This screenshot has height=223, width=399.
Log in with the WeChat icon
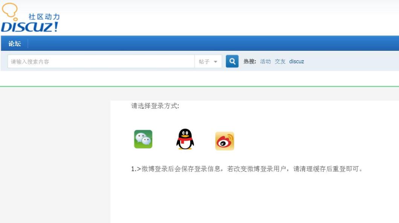click(x=143, y=139)
